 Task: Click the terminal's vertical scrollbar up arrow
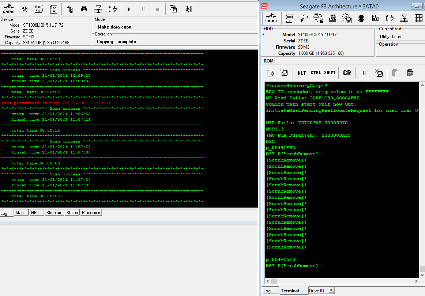point(422,85)
